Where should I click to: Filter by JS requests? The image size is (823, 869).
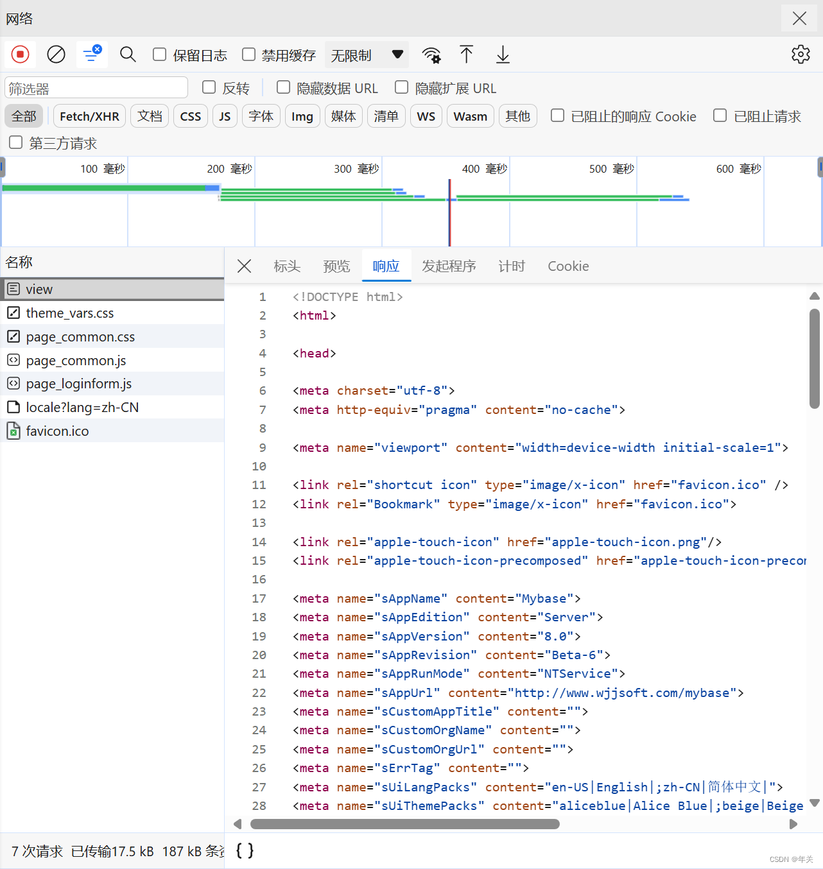[x=225, y=116]
